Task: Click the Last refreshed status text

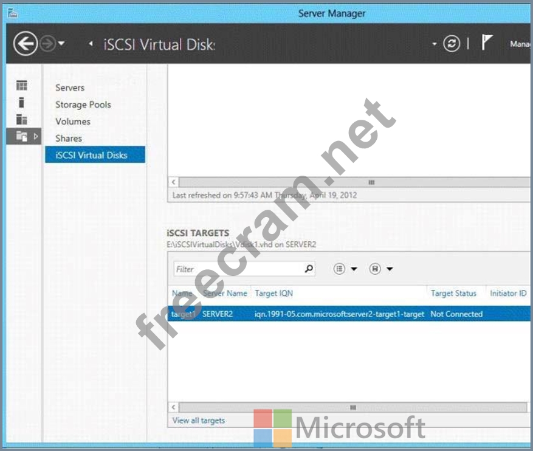Action: pyautogui.click(x=265, y=195)
